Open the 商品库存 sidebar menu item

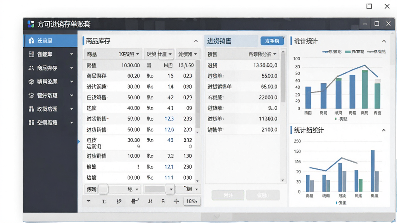(51, 68)
